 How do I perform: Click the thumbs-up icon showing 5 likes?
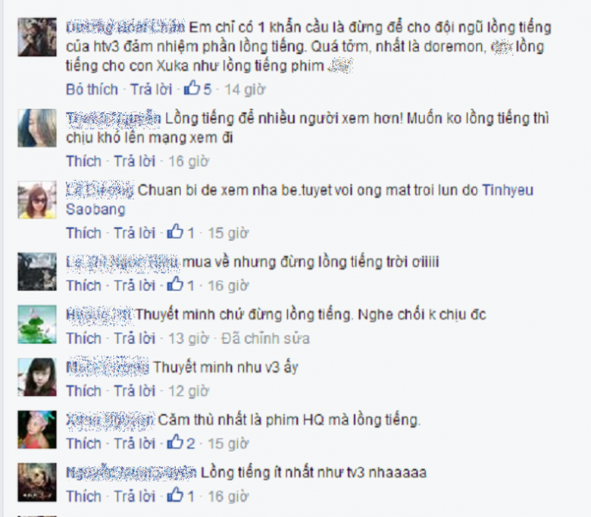click(x=192, y=88)
